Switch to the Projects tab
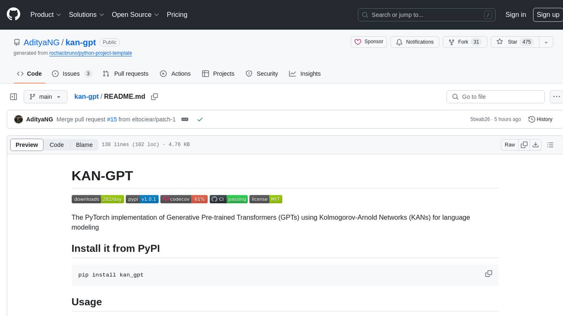 click(x=218, y=74)
